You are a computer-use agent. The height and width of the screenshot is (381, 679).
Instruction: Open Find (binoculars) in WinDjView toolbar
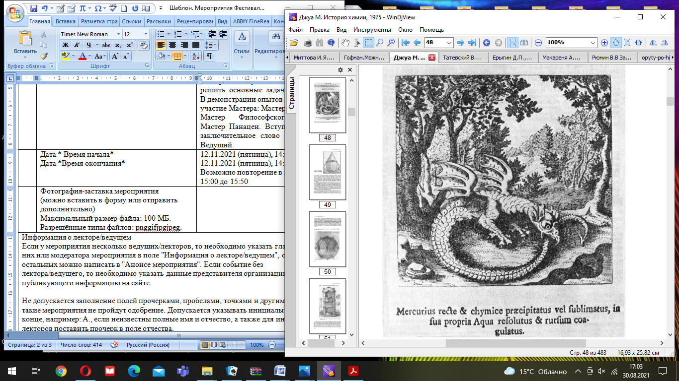click(x=319, y=43)
